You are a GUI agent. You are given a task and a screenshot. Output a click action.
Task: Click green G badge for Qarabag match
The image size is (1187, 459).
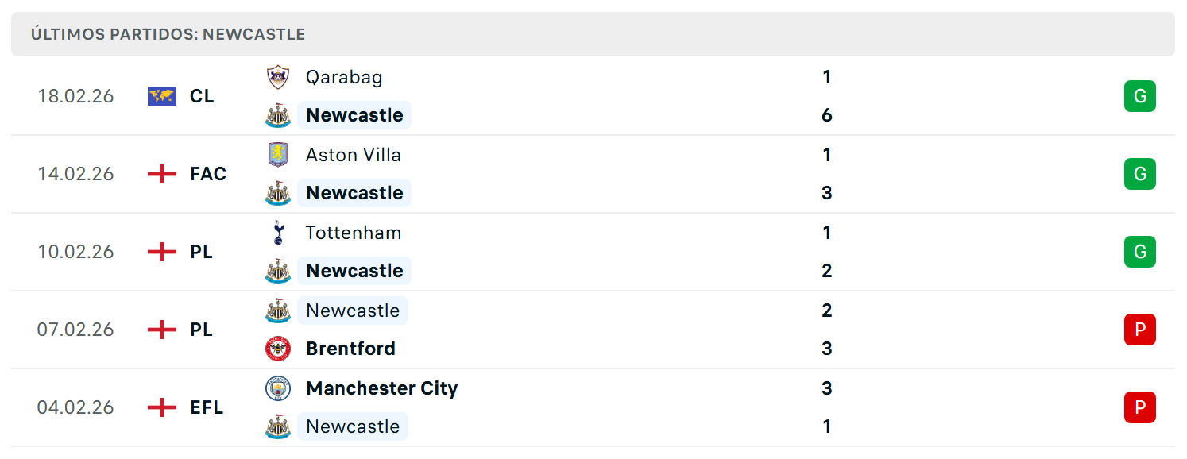[1139, 96]
